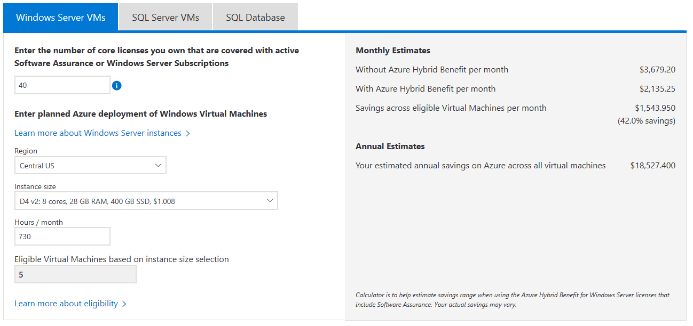The image size is (693, 326).
Task: Click the Hours / month field showing 730
Action: coord(62,236)
